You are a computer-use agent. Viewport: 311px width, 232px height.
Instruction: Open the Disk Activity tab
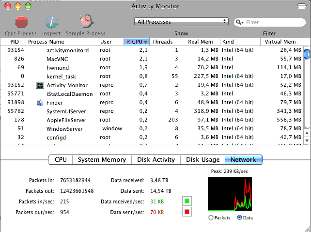156,160
